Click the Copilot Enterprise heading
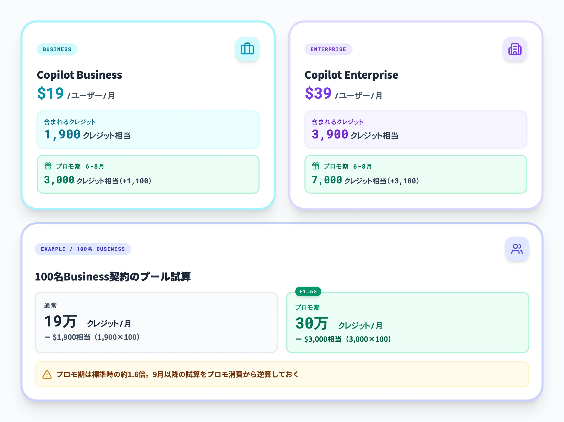The image size is (564, 422). coord(351,75)
